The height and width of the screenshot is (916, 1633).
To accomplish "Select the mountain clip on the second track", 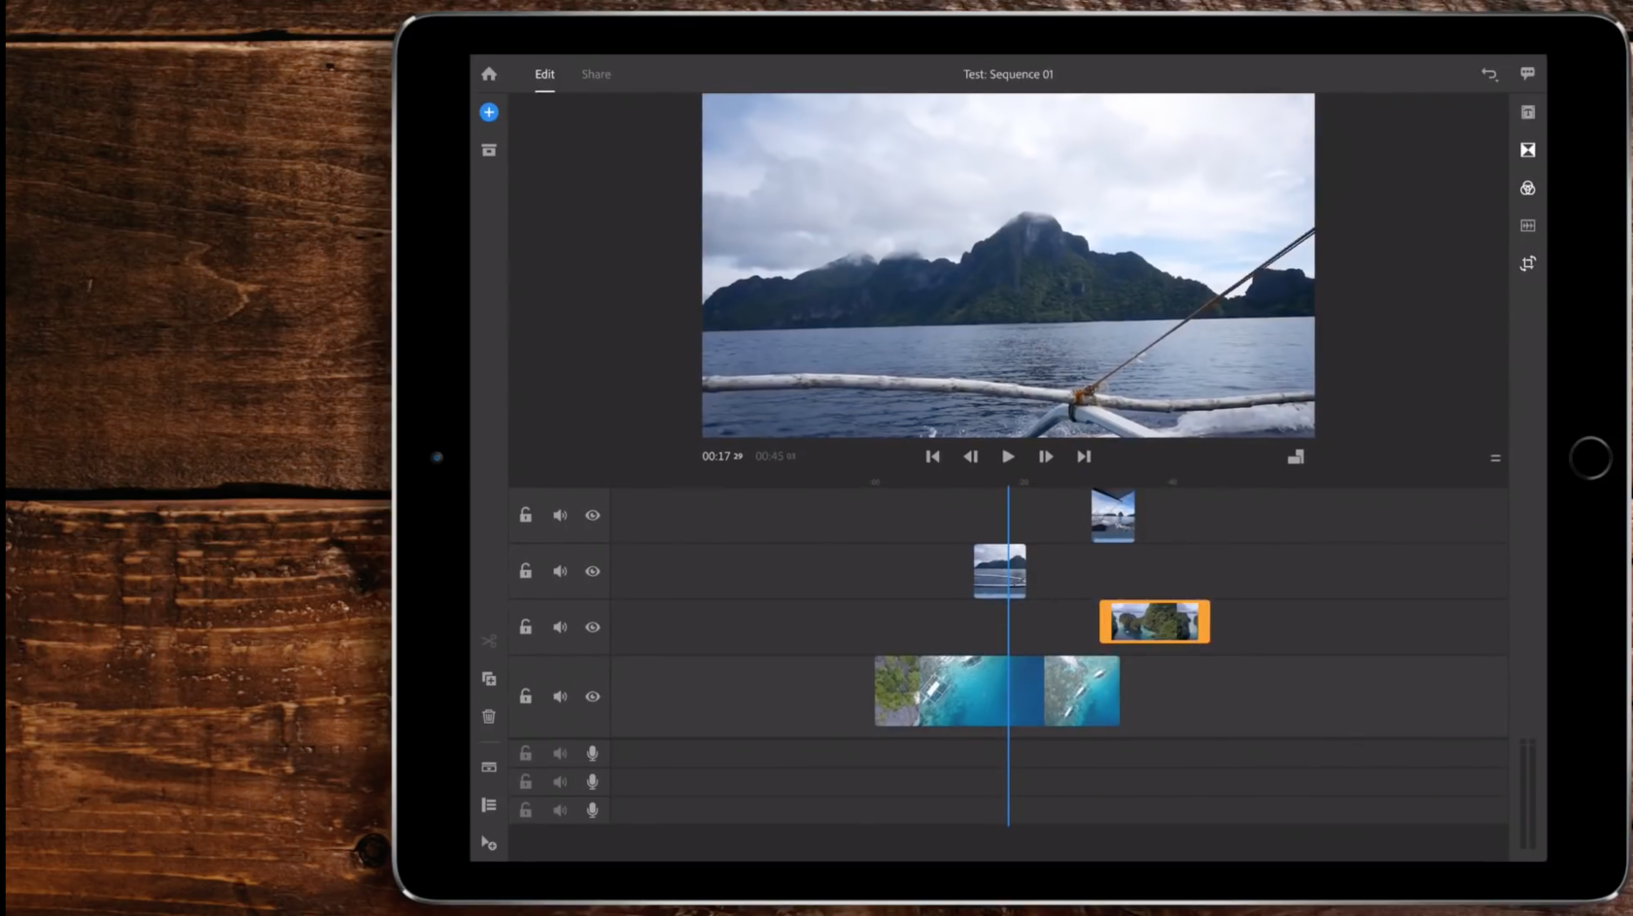I will [x=999, y=571].
